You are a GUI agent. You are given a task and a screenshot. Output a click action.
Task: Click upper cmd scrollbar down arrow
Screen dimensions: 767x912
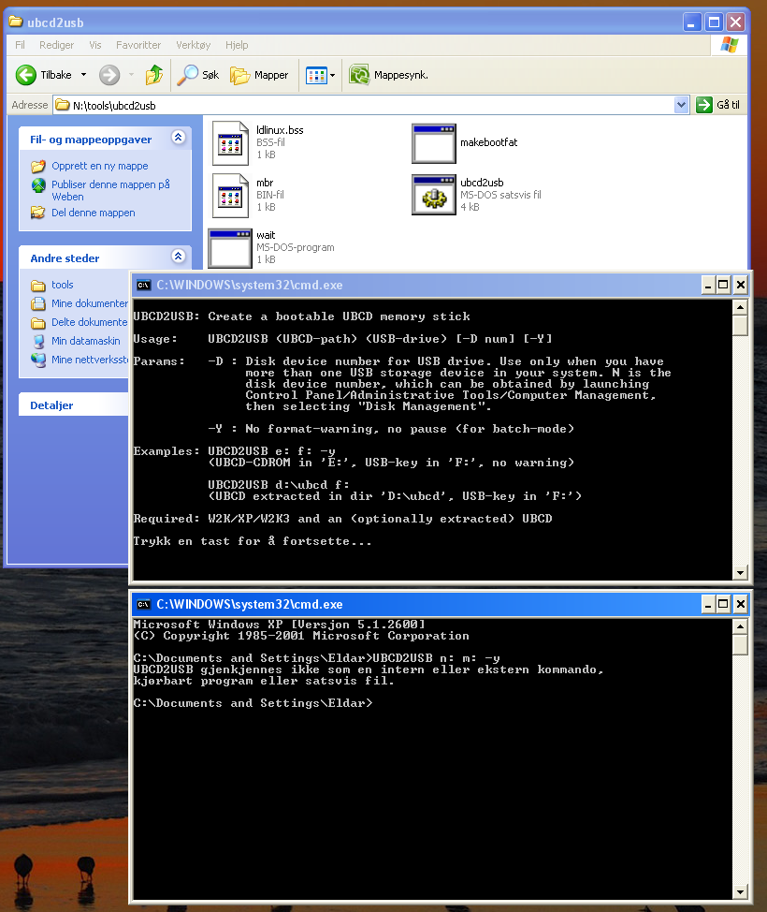tap(740, 572)
